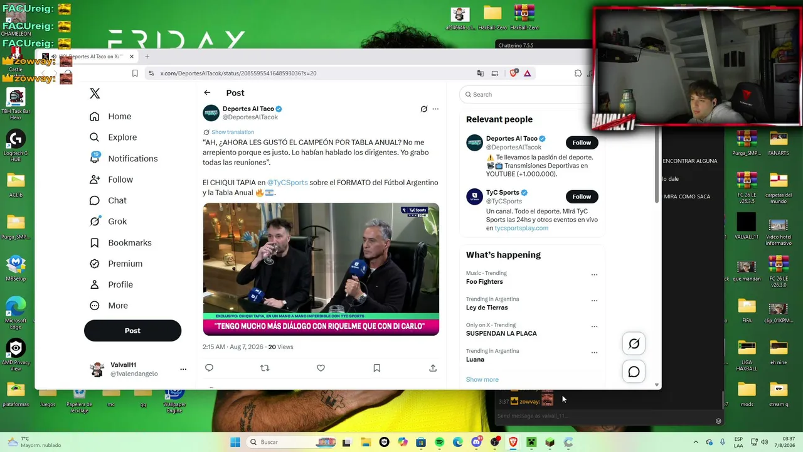Click Show translation link

click(x=233, y=132)
